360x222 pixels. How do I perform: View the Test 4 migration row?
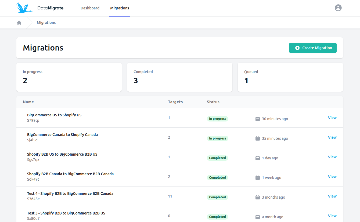click(332, 196)
